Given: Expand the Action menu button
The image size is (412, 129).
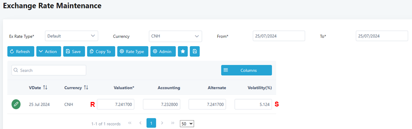Looking at the screenshot, I should (49, 51).
